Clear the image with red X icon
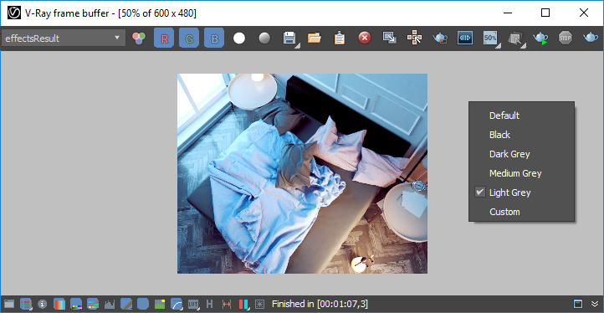This screenshot has height=313, width=604. coord(365,38)
